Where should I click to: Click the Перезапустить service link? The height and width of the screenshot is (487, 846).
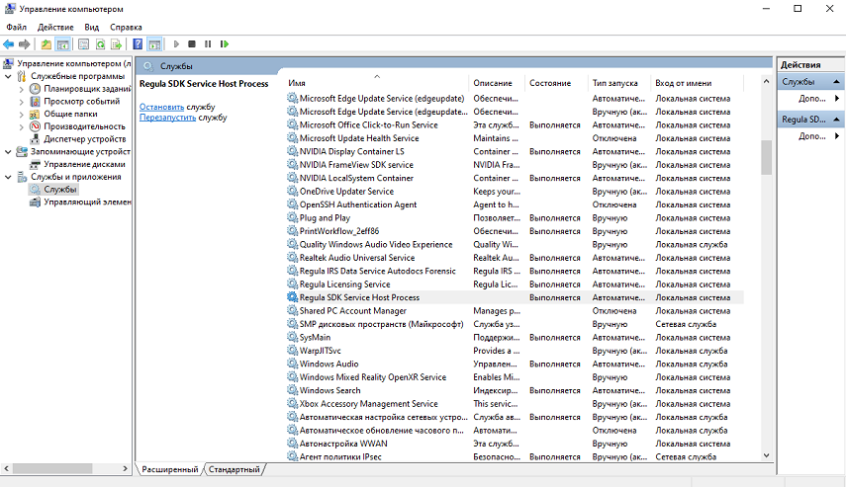(167, 117)
